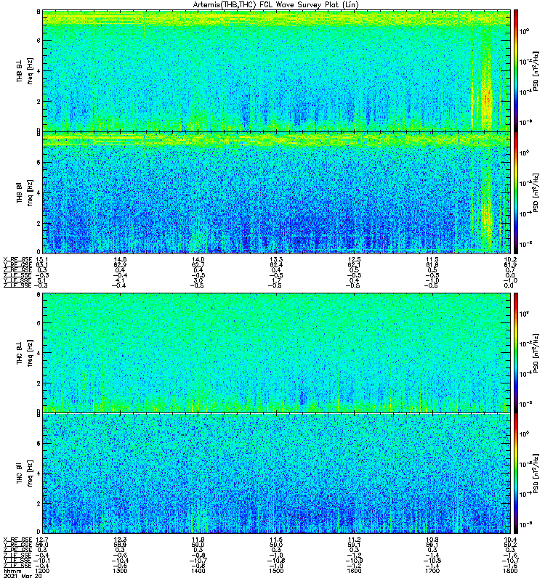Viewport: 545px width, 581px height.
Task: Click the color bar beside THC B∥ panel
Action: point(516,474)
